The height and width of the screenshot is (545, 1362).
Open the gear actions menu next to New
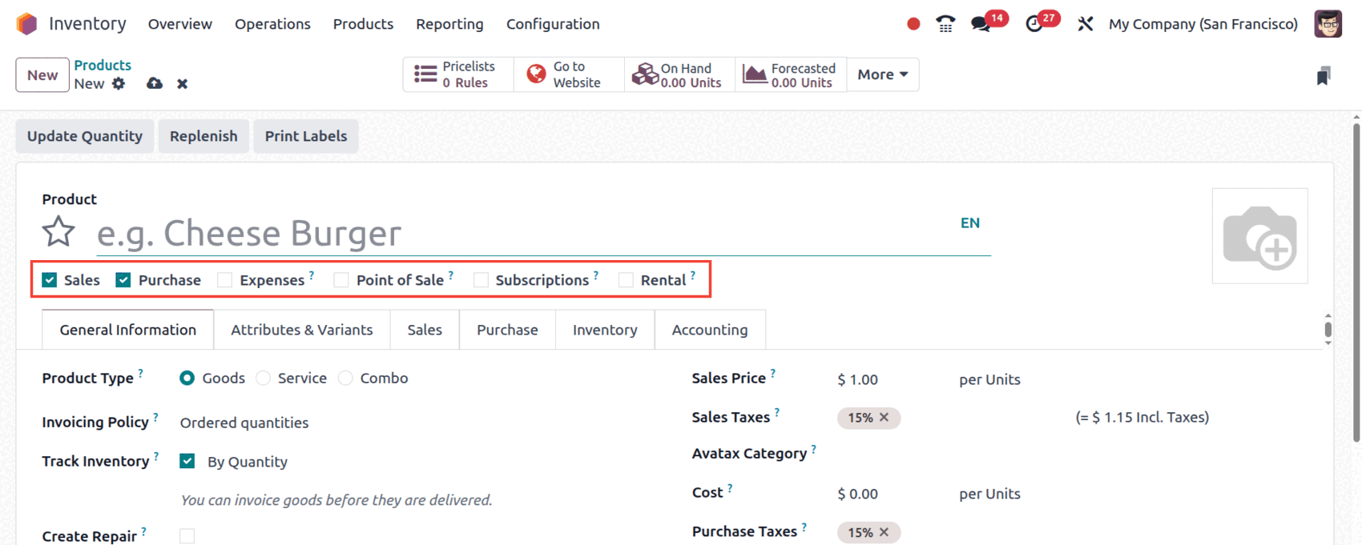tap(119, 83)
